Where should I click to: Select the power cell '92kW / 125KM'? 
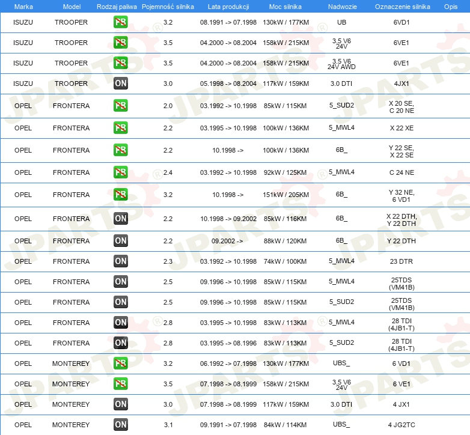tap(285, 172)
